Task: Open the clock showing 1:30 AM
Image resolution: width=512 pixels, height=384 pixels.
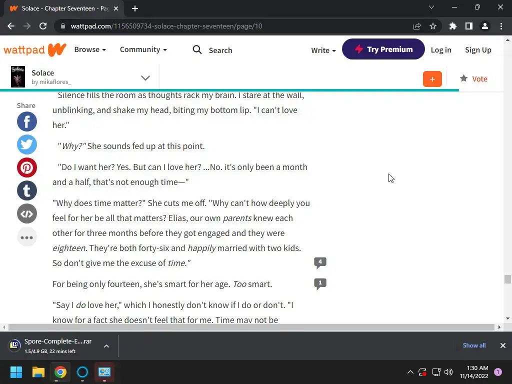Action: pyautogui.click(x=474, y=372)
